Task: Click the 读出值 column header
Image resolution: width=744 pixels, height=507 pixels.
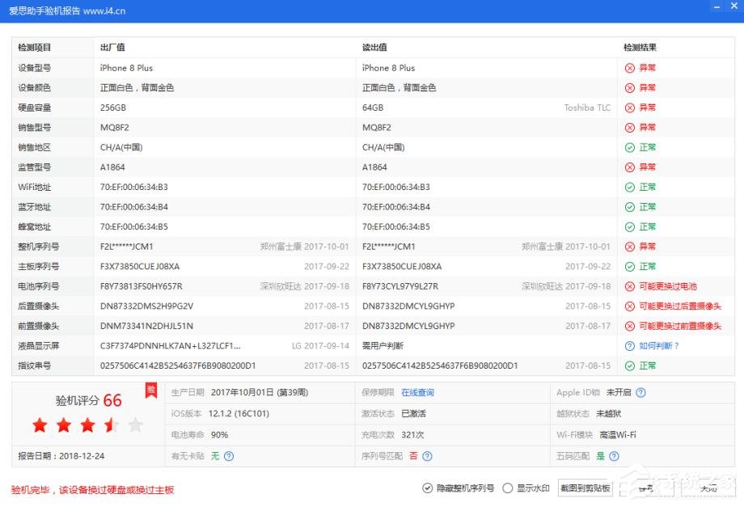Action: tap(375, 48)
